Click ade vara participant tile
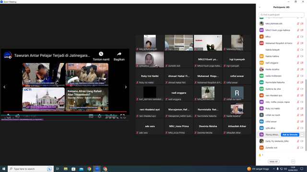This screenshot has width=307, height=172. (150, 126)
